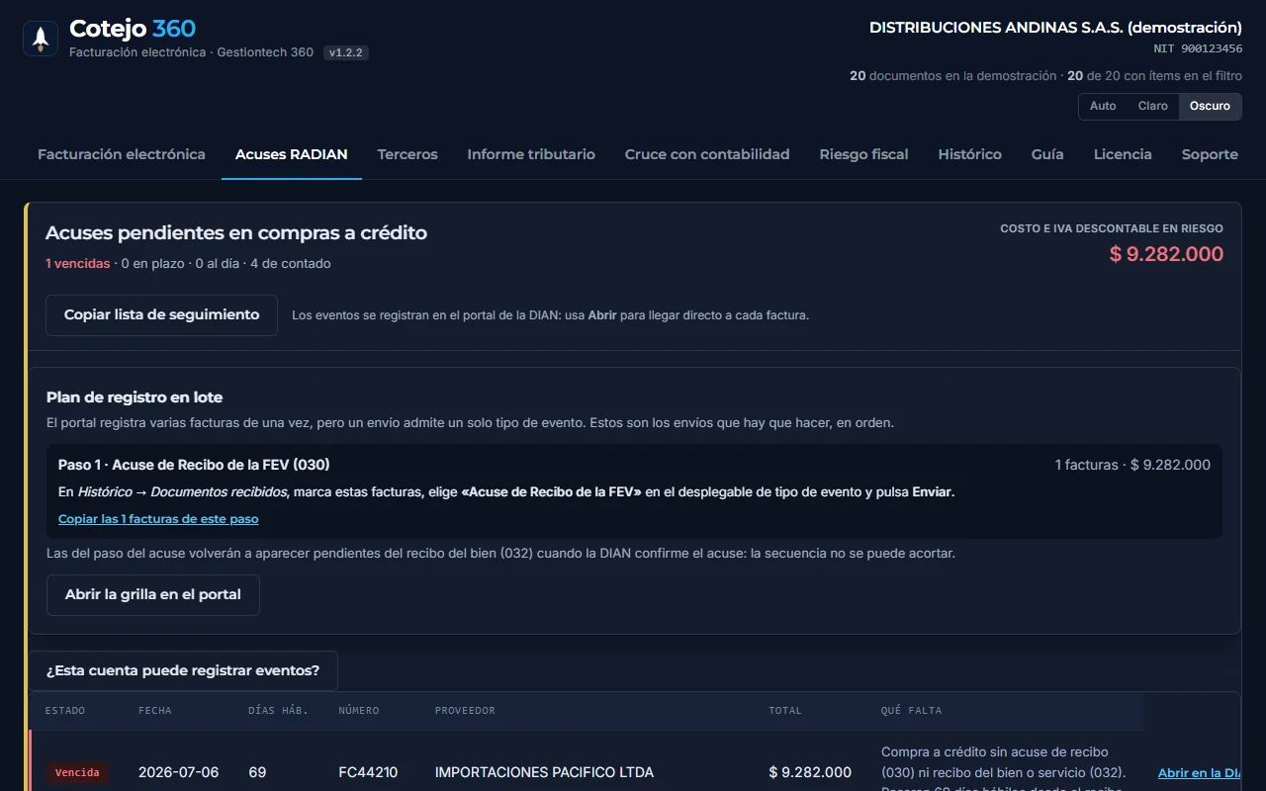Open the Facturación electrónica tab
The height and width of the screenshot is (791, 1266).
click(x=122, y=154)
